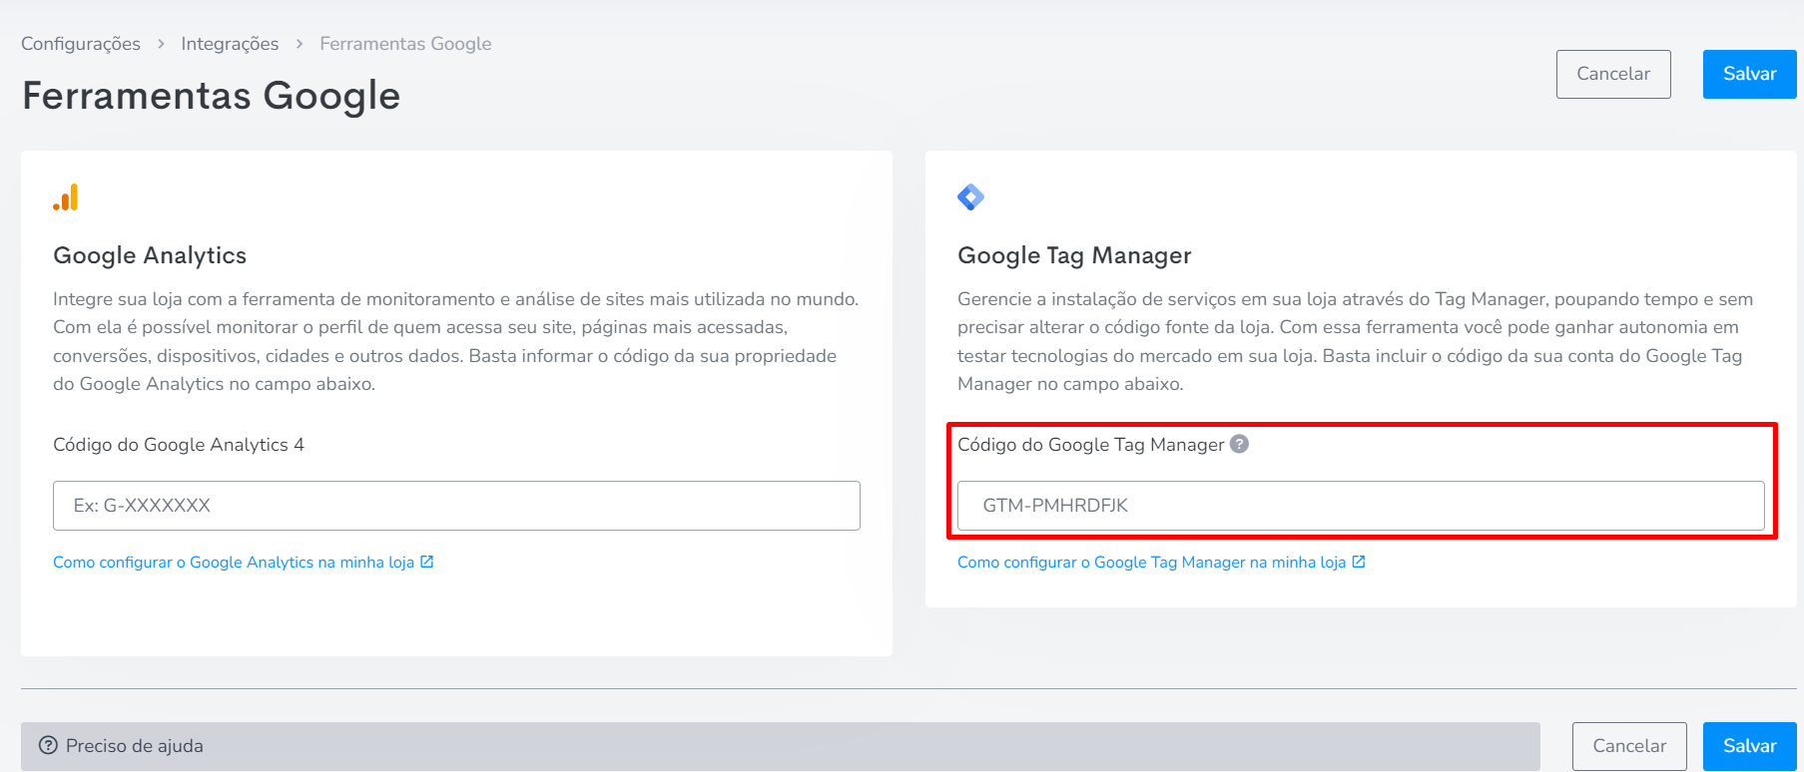Open Como configurar o Google Tag Manager link
Image resolution: width=1804 pixels, height=772 pixels.
[1151, 563]
